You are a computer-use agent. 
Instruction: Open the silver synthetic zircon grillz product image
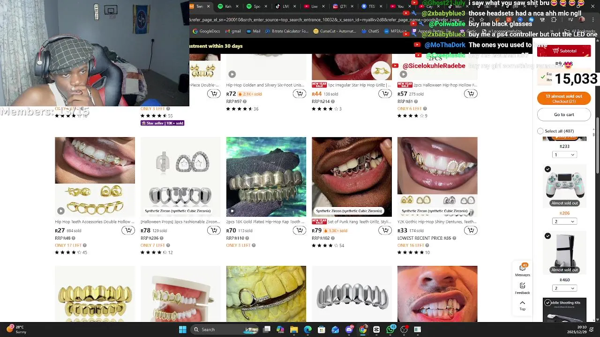click(180, 177)
